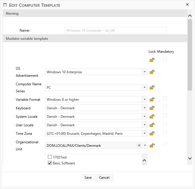The width and height of the screenshot is (195, 189).
Task: Click the Cancel button
Action: pyautogui.click(x=105, y=178)
